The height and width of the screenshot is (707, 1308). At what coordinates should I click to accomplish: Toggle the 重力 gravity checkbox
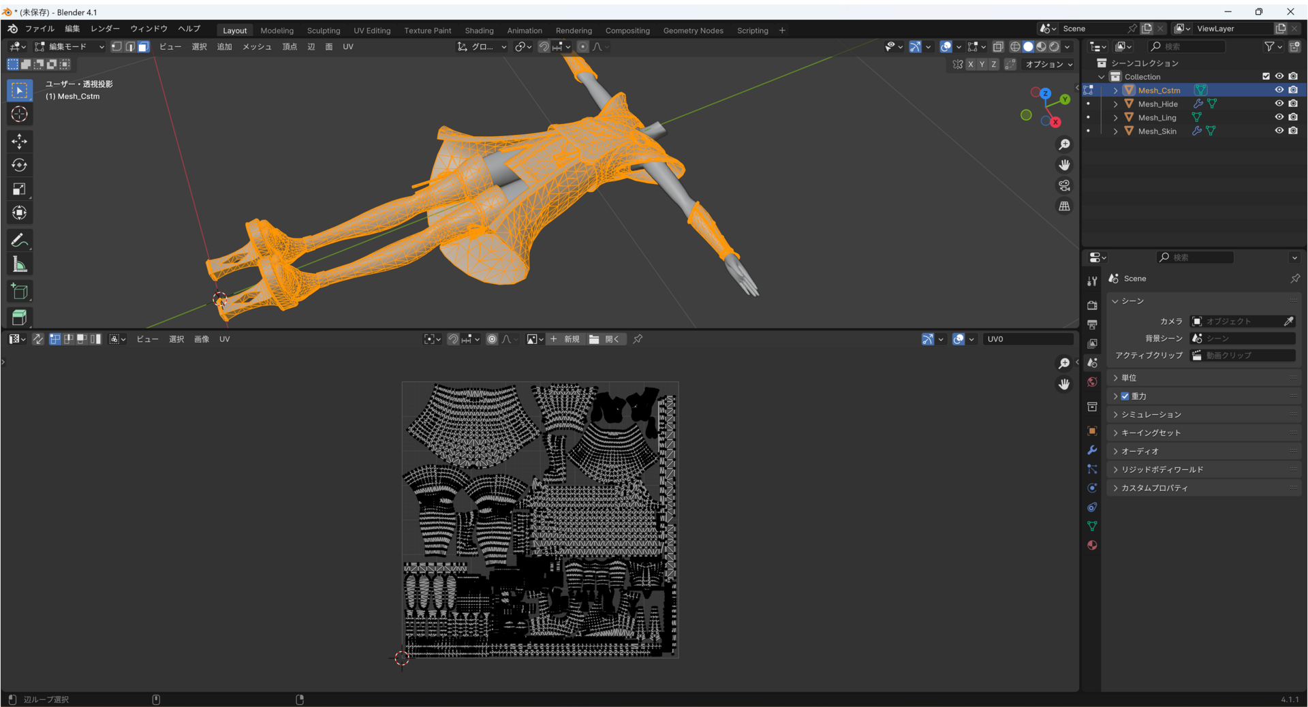tap(1125, 396)
